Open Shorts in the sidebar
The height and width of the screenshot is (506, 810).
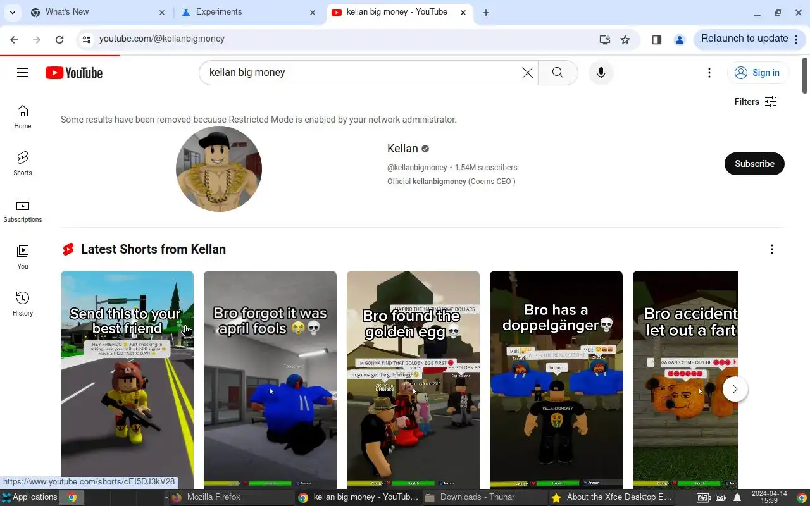[23, 164]
